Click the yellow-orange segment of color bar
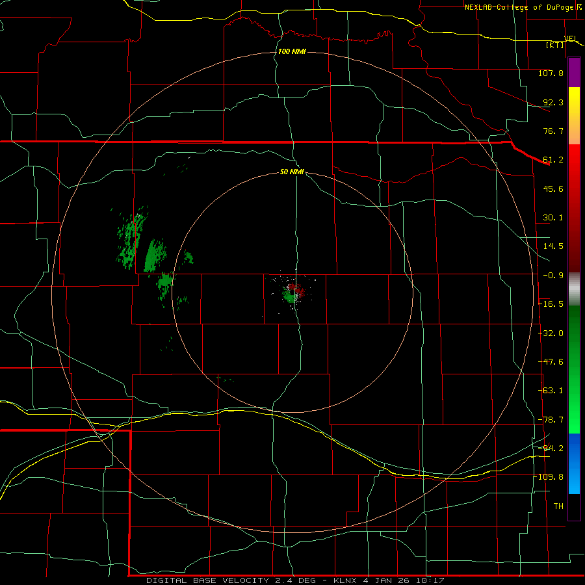The width and height of the screenshot is (585, 585). [x=574, y=116]
